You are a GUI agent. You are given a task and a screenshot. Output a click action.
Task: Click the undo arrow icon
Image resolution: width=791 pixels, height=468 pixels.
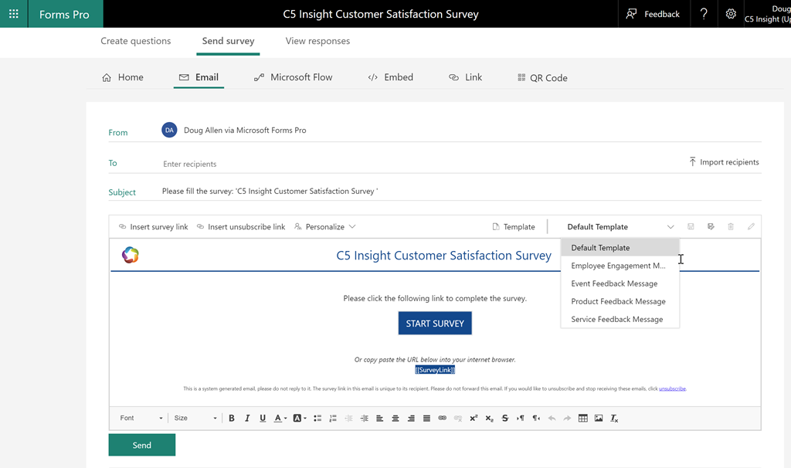coord(552,418)
